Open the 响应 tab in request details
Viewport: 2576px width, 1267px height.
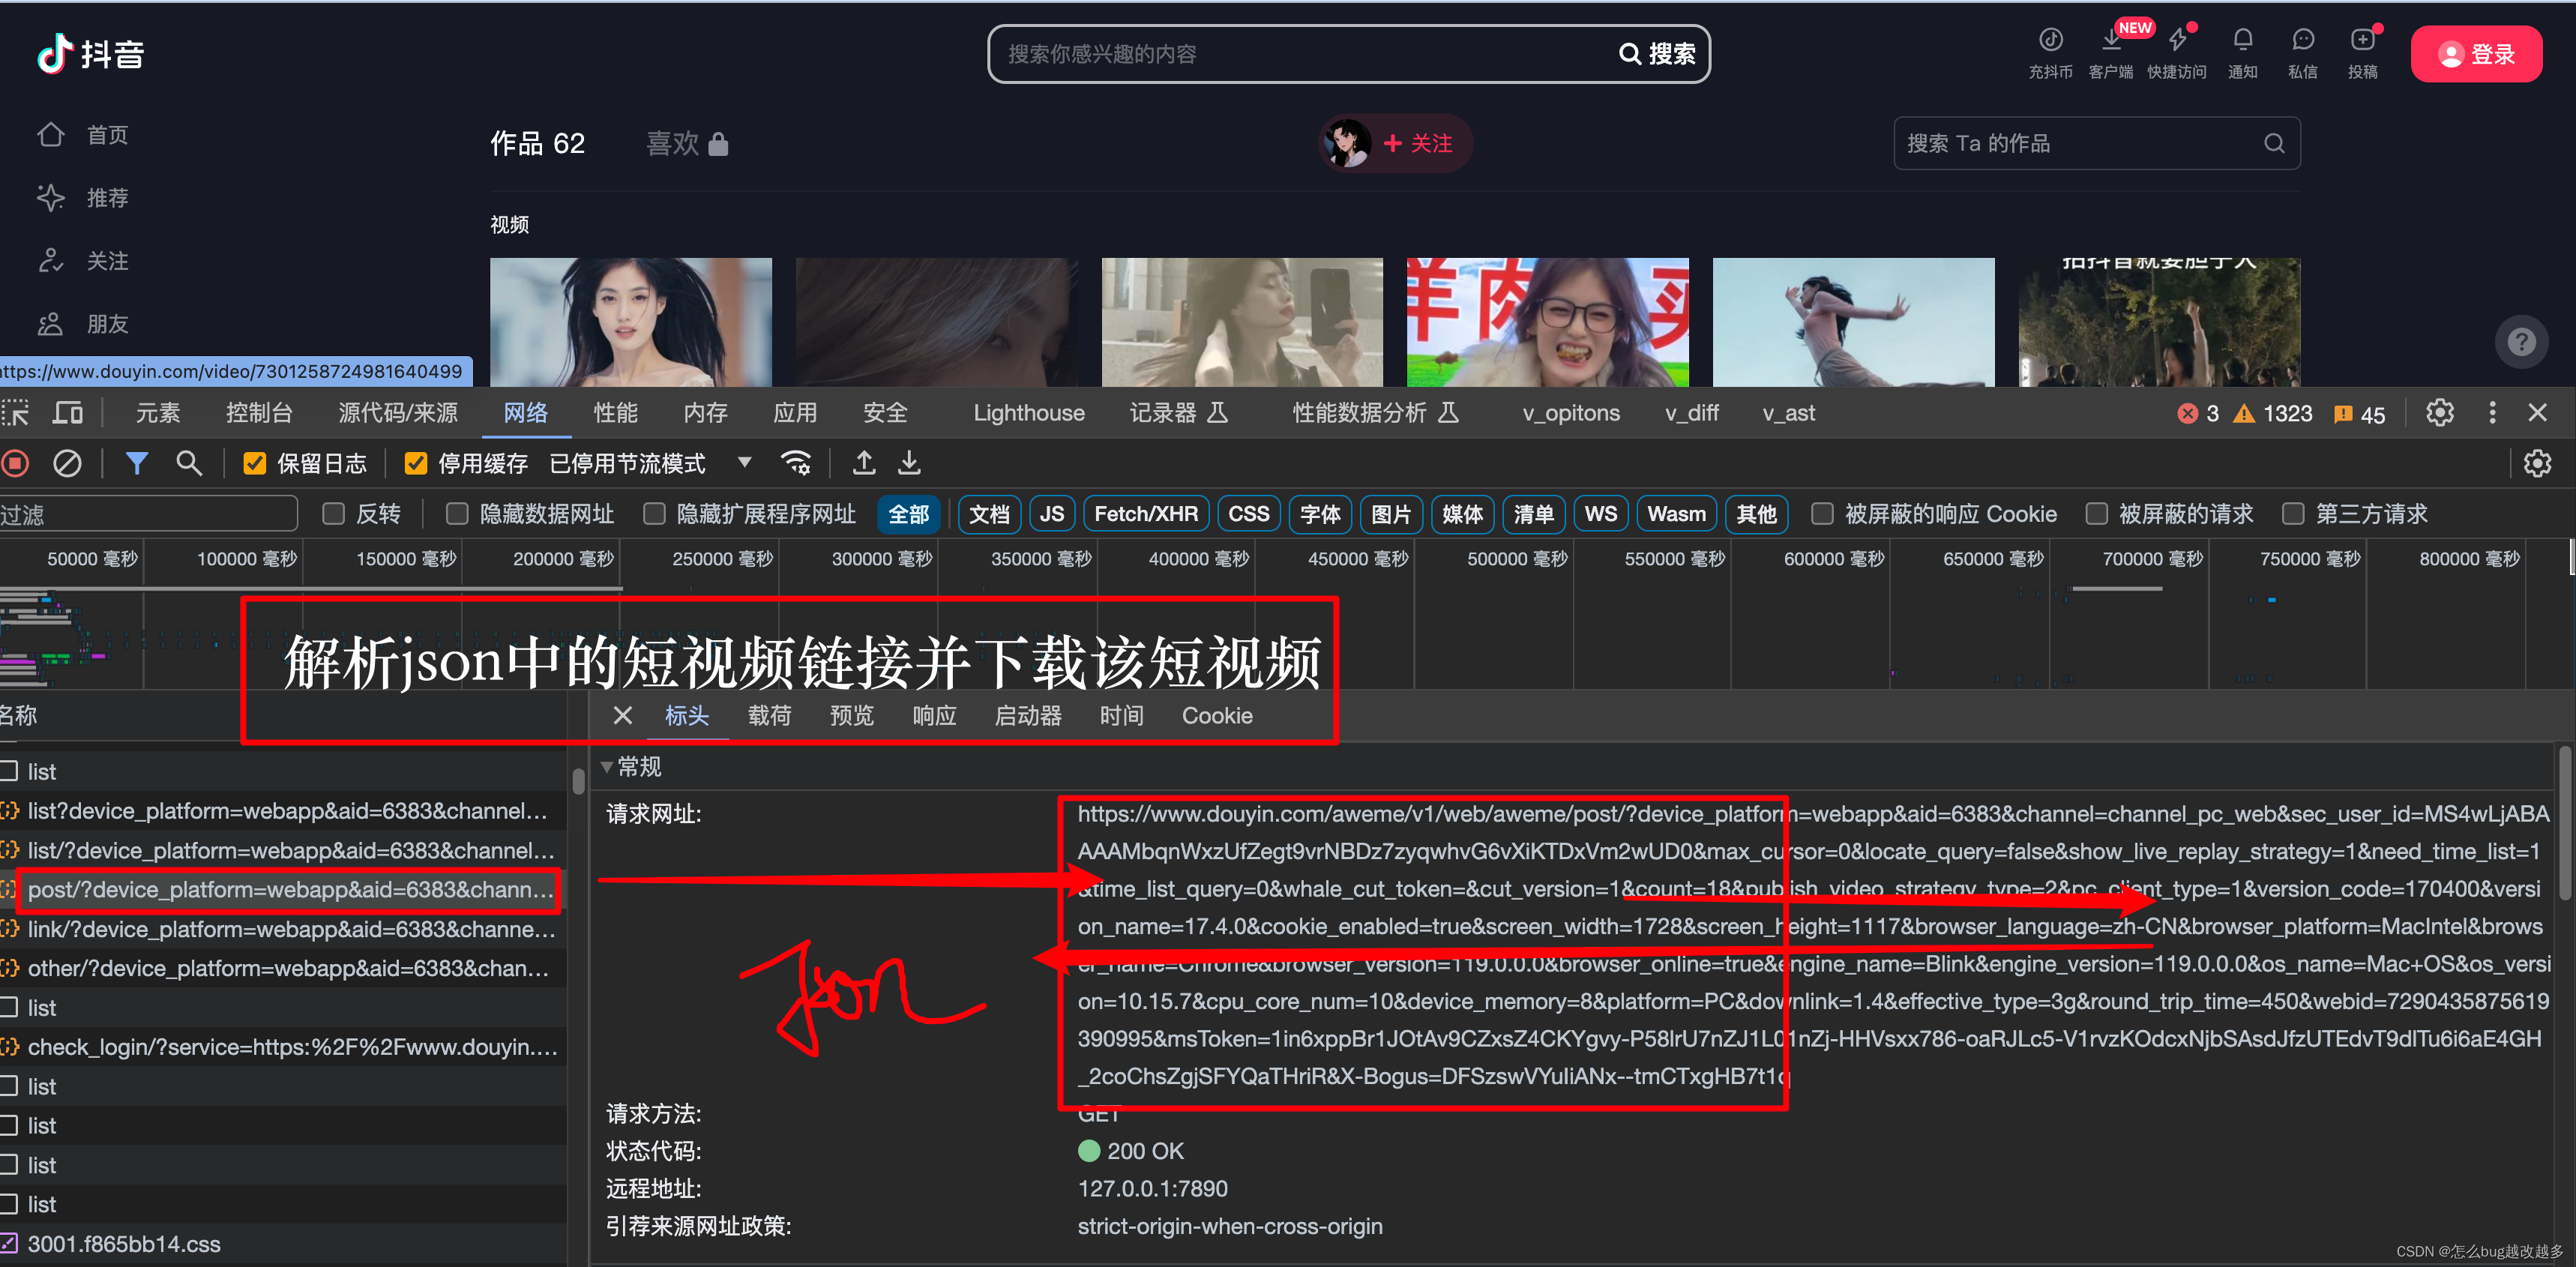click(x=934, y=716)
